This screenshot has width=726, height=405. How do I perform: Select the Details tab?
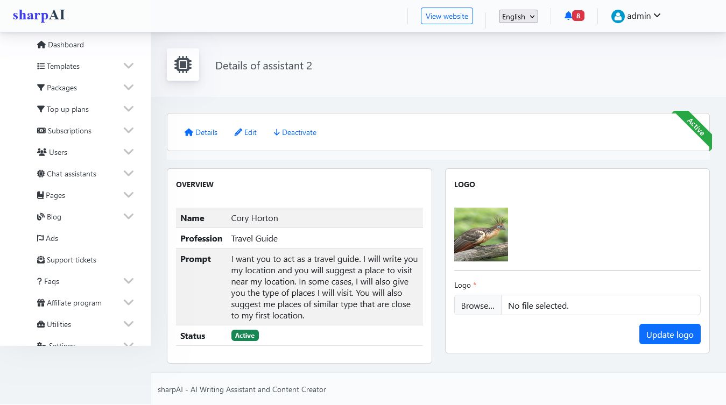201,132
